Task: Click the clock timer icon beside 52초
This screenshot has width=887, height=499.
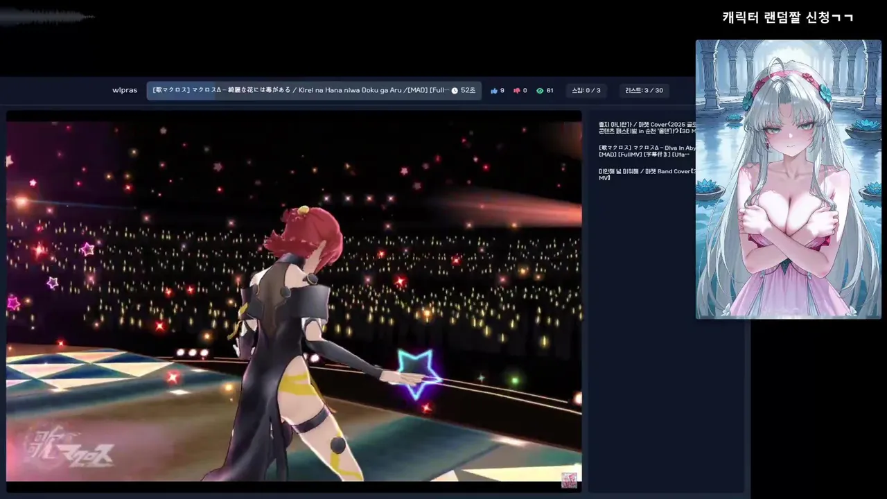Action: click(455, 91)
